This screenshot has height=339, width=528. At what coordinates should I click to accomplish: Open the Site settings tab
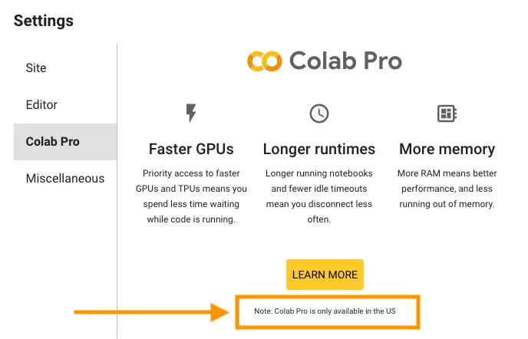coord(36,68)
